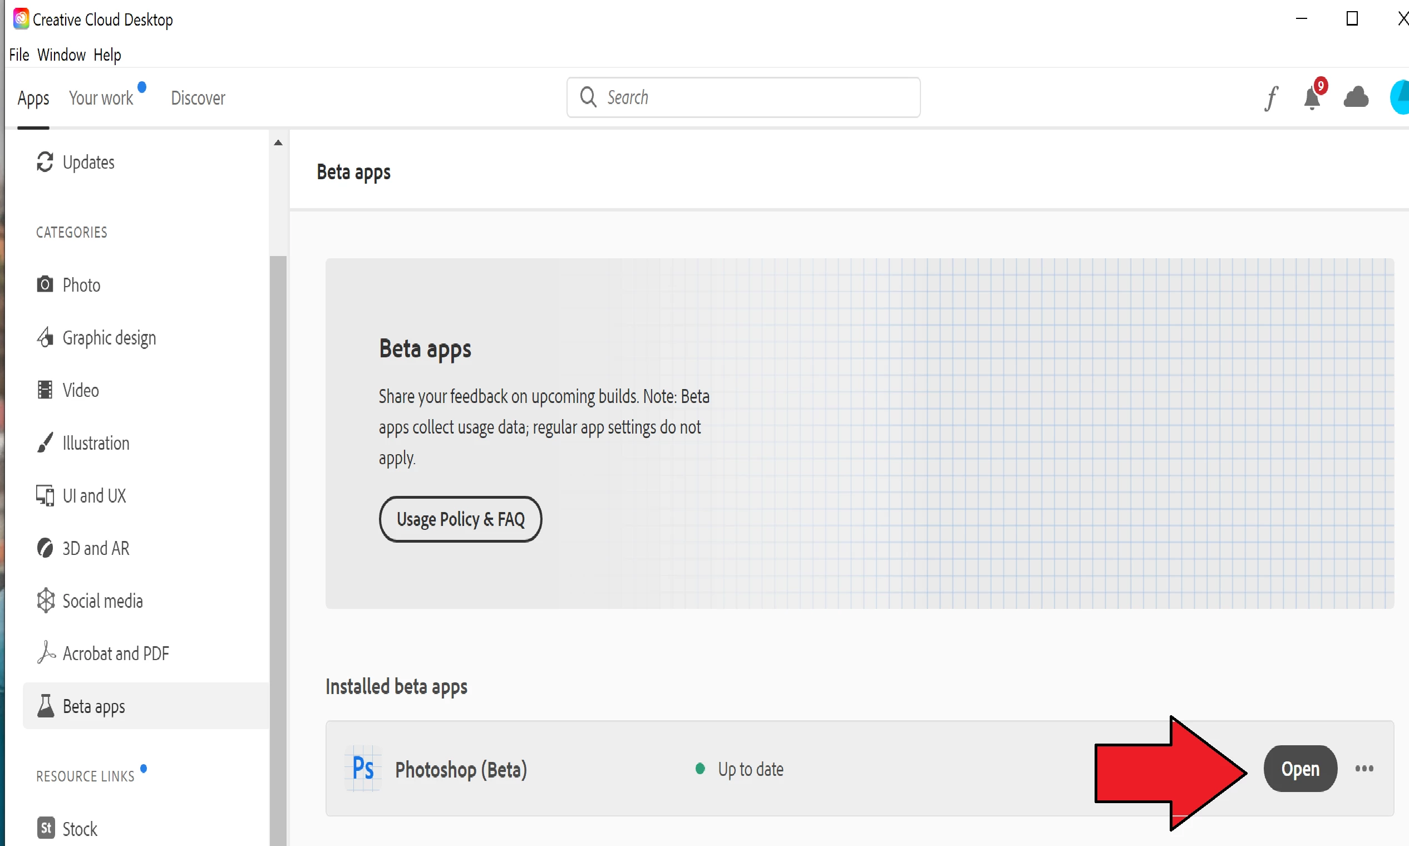This screenshot has width=1409, height=846.
Task: Click the Updates refresh icon
Action: [x=45, y=162]
